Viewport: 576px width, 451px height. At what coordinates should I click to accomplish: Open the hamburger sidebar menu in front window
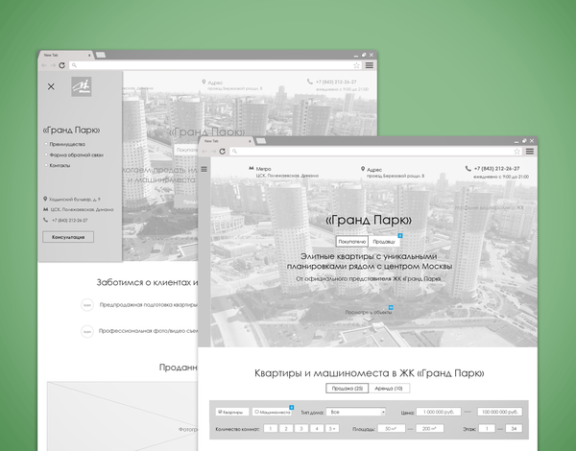204,169
